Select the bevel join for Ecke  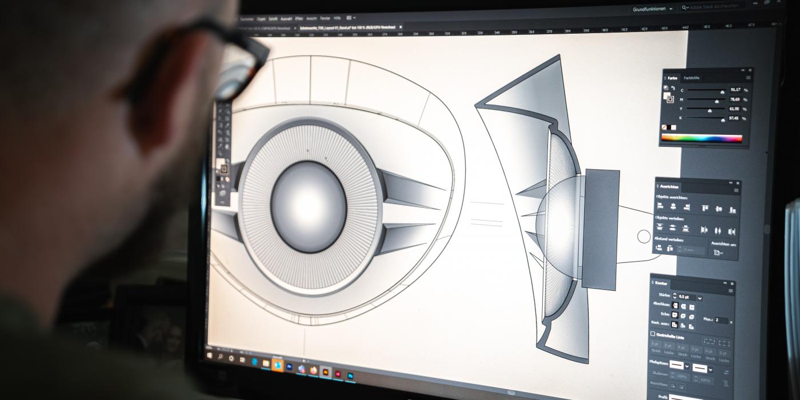point(691,317)
